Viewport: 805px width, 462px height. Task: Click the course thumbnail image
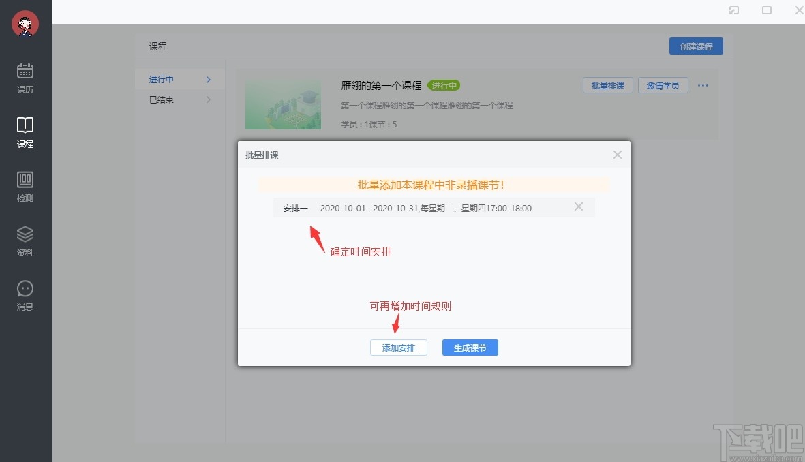[x=283, y=102]
